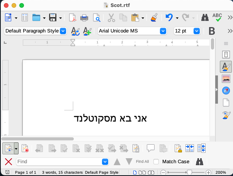Run the ABC spelling check
This screenshot has height=176, width=233.
coord(217,17)
